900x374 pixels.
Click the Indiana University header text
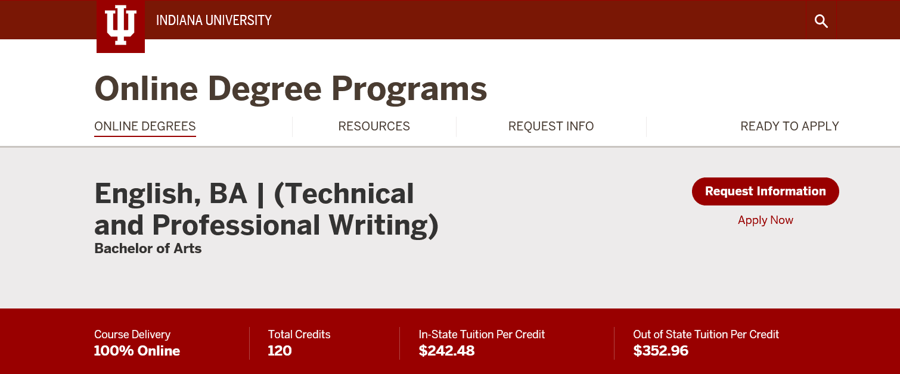213,21
